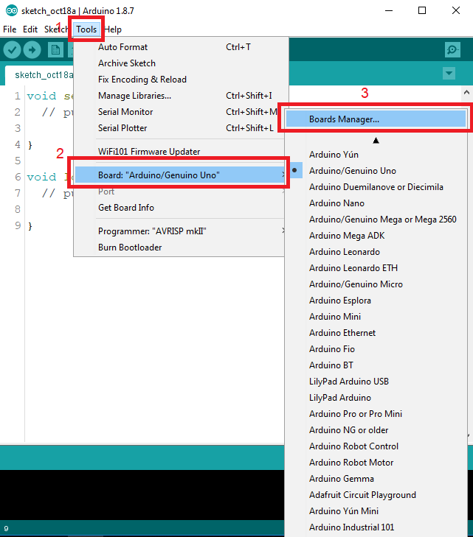473x537 pixels.
Task: Open the Sketch menu
Action: pos(55,29)
